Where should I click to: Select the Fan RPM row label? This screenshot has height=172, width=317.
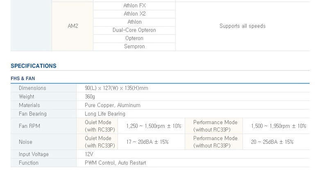click(x=29, y=126)
